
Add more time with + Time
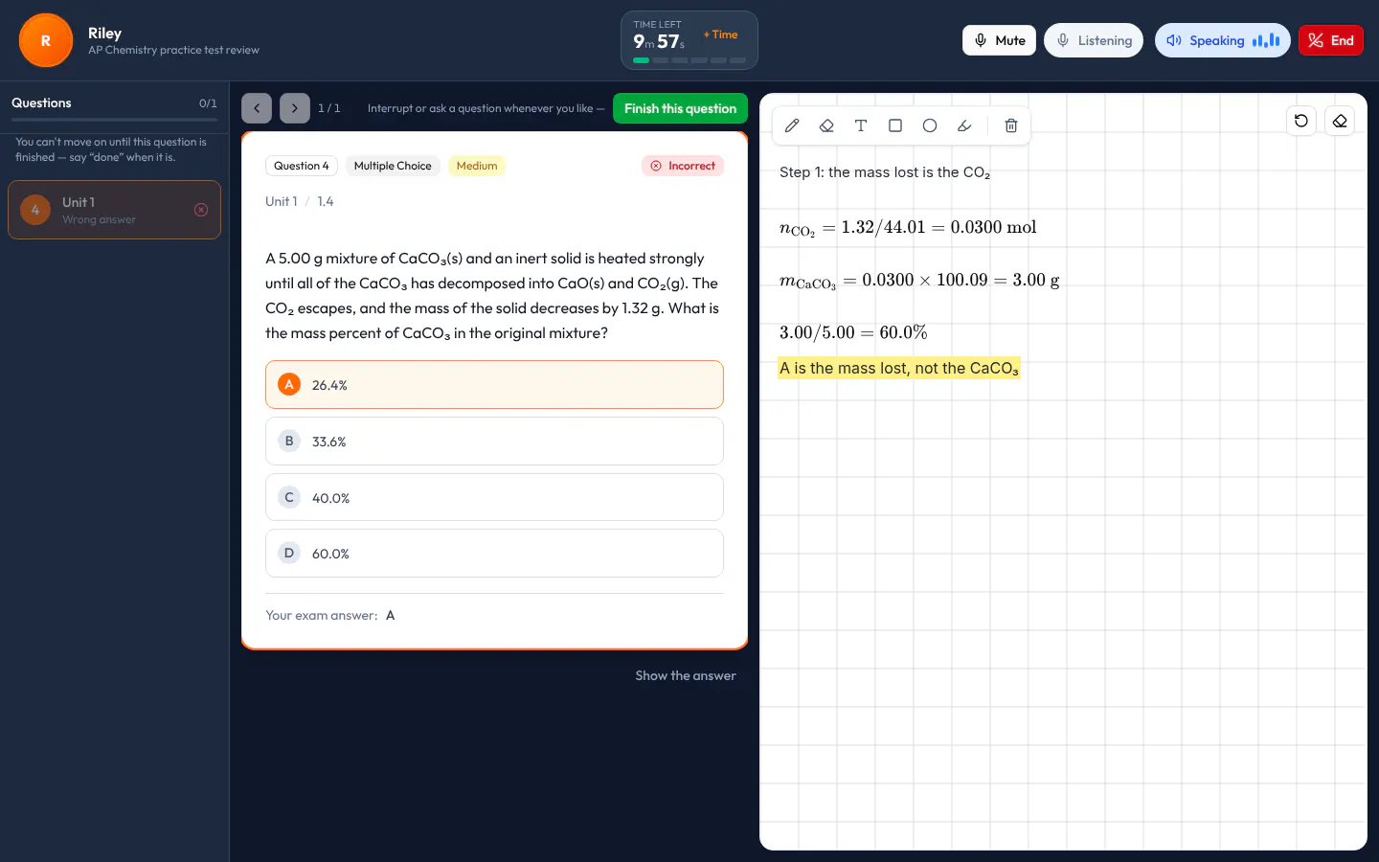pos(721,34)
